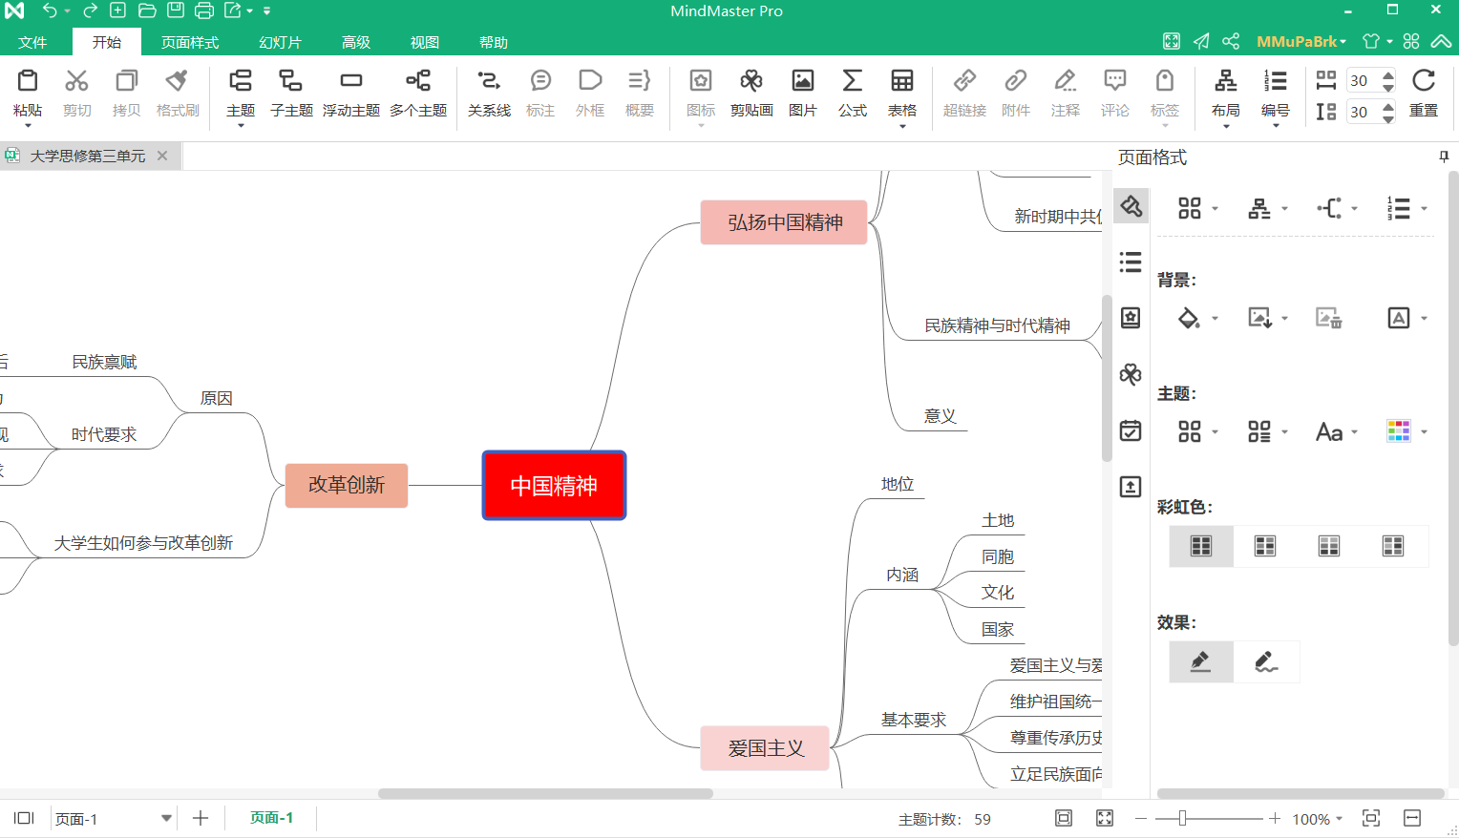The image size is (1459, 838).
Task: Open the page format brush sidebar icon
Action: click(x=1131, y=206)
